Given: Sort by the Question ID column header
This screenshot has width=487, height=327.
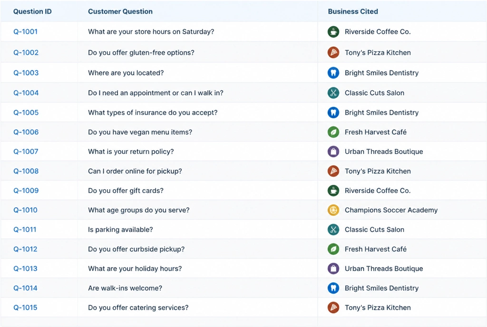Looking at the screenshot, I should tap(32, 11).
